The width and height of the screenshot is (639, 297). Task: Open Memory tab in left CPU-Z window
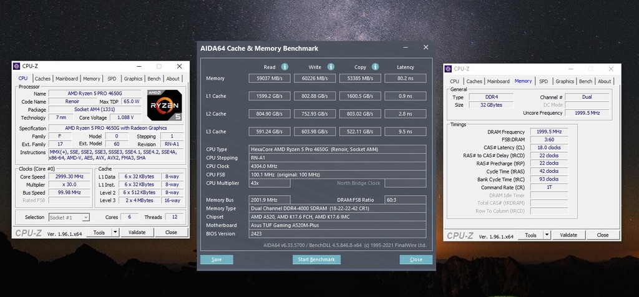tap(92, 79)
